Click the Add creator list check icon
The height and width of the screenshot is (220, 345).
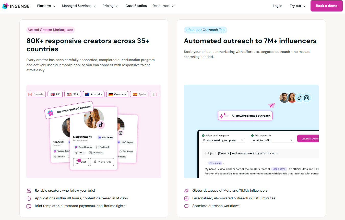(x=253, y=136)
